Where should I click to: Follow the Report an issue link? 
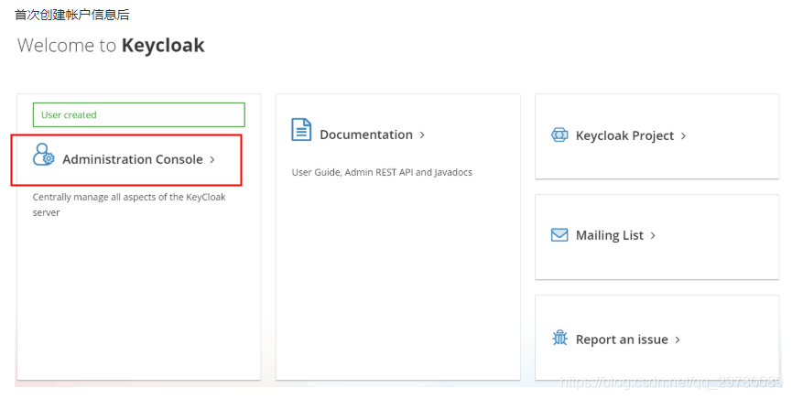(622, 340)
